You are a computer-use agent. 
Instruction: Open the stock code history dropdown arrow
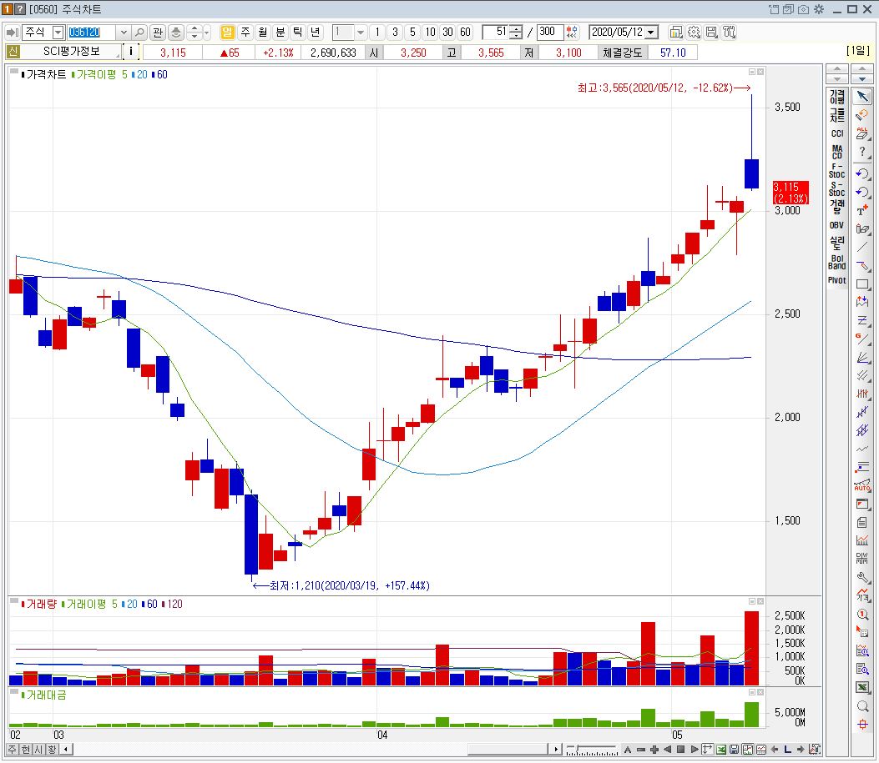[x=124, y=33]
